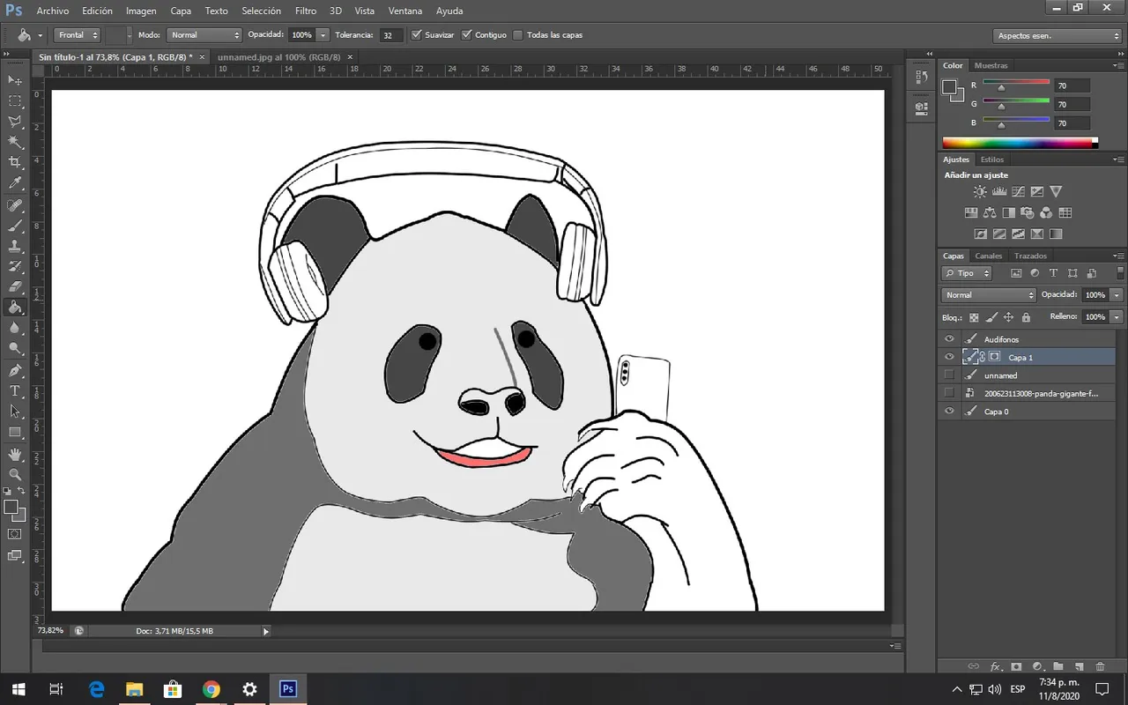
Task: Toggle the Suavizar checkbox
Action: [417, 35]
